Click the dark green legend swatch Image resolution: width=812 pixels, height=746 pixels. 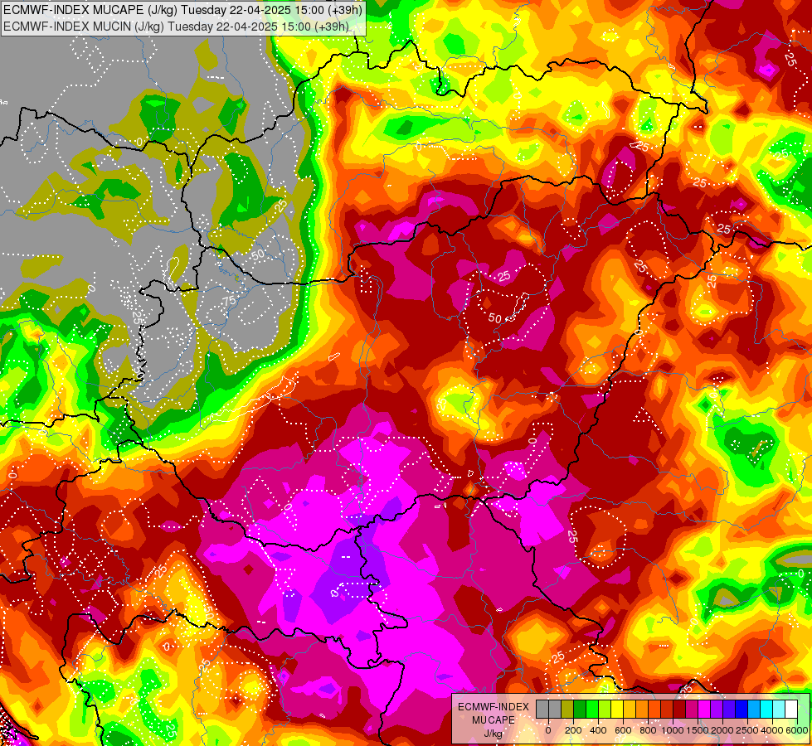pyautogui.click(x=580, y=709)
